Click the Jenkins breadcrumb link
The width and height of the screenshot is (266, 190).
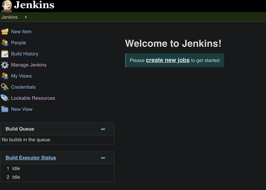point(9,17)
